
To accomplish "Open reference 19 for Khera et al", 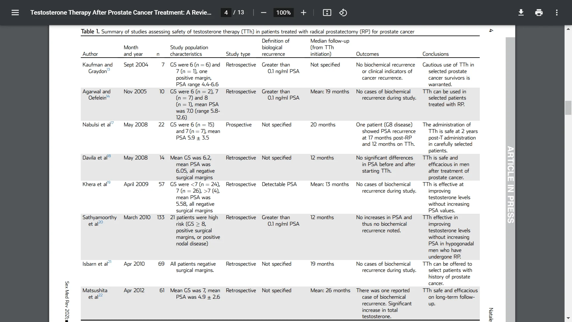I will point(109,182).
